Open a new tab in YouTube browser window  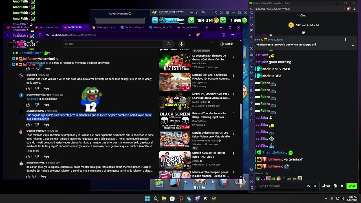click(x=206, y=27)
